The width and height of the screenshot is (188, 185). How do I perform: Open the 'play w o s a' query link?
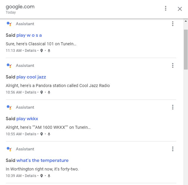coord(29,35)
